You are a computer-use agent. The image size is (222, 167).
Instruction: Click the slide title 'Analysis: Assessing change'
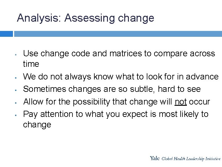pyautogui.click(x=85, y=18)
